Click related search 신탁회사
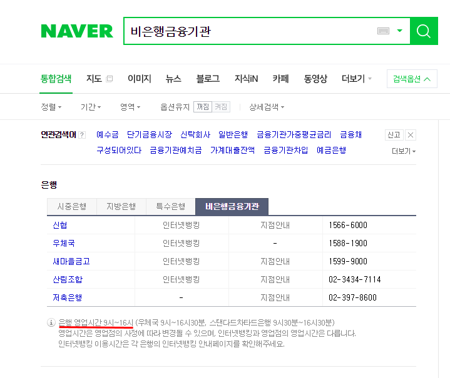The width and height of the screenshot is (450, 378). tap(195, 134)
